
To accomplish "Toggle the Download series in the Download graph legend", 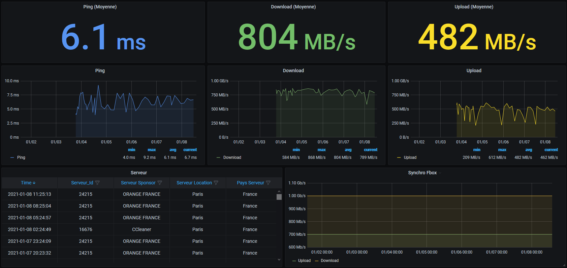I will 232,158.
